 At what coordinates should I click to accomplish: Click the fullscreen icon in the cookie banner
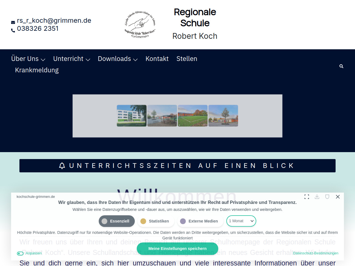pyautogui.click(x=307, y=197)
